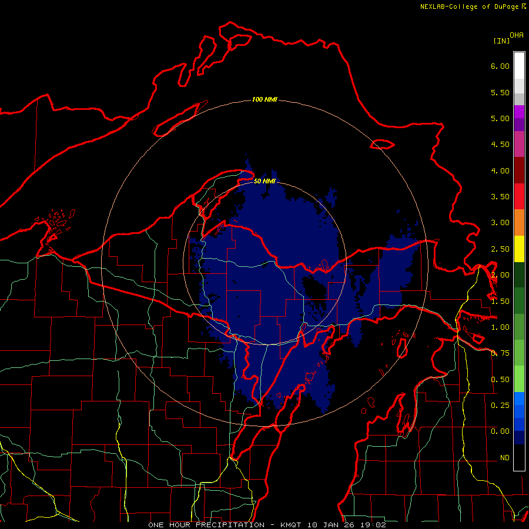Select the orange swatch in the color scale

[519, 223]
